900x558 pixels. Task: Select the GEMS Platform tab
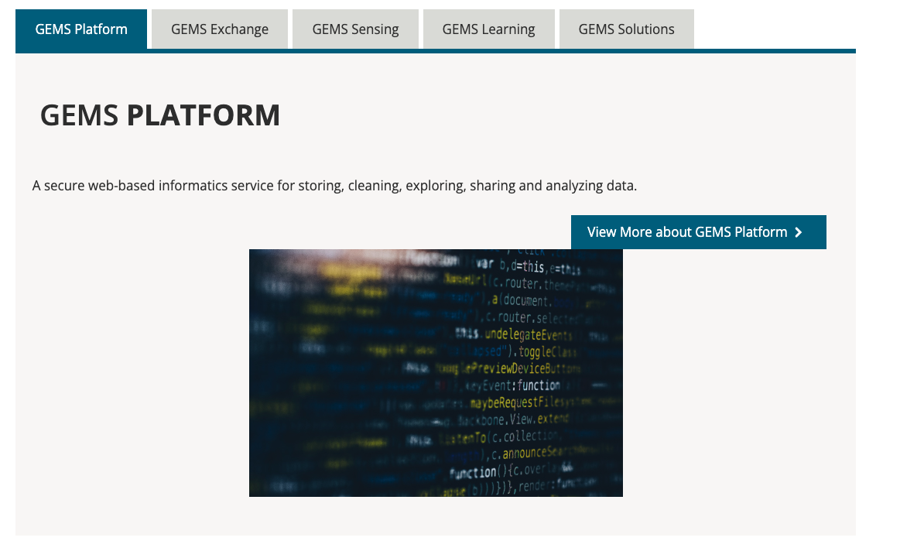pyautogui.click(x=81, y=29)
